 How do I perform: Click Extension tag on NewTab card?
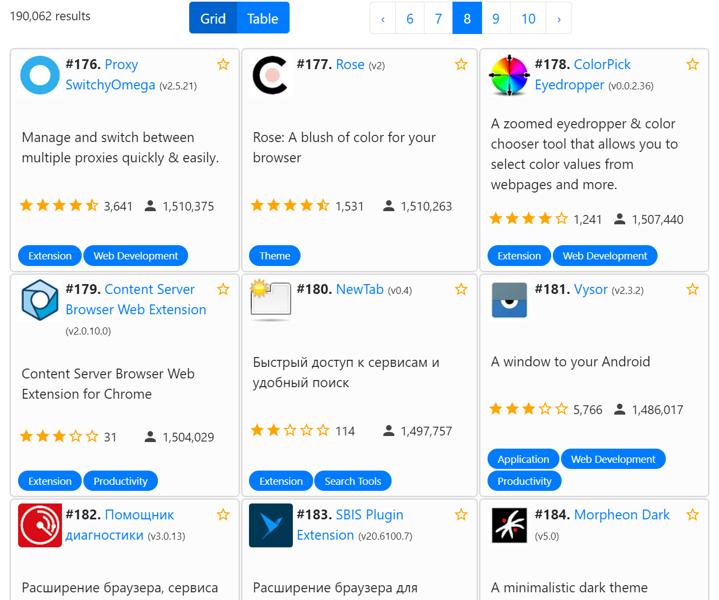click(281, 481)
